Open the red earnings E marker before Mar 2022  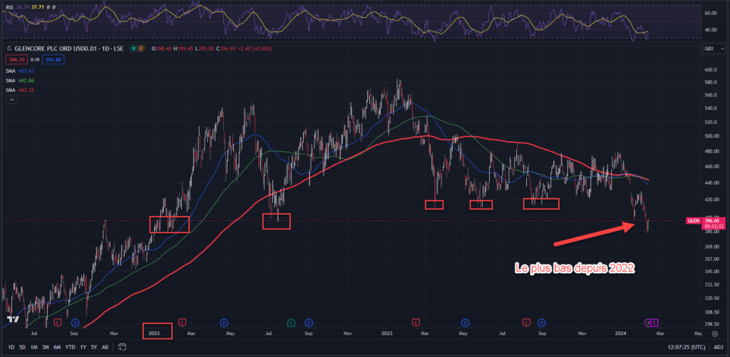182,322
